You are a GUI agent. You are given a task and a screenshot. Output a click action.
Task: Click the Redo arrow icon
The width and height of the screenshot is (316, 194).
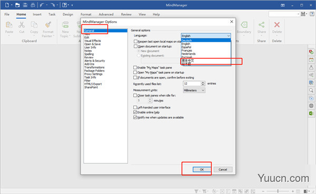click(53, 5)
